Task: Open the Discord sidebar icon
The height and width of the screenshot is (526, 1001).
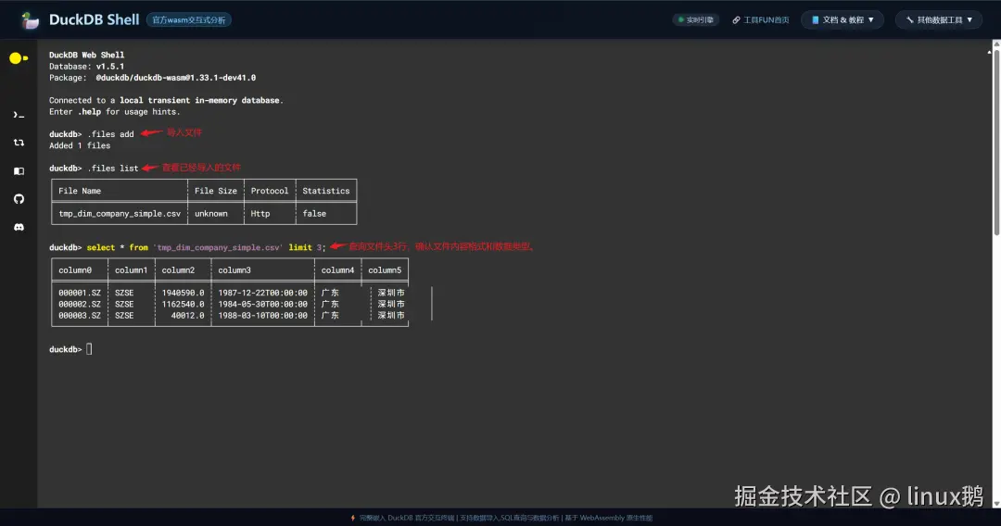Action: click(x=19, y=227)
